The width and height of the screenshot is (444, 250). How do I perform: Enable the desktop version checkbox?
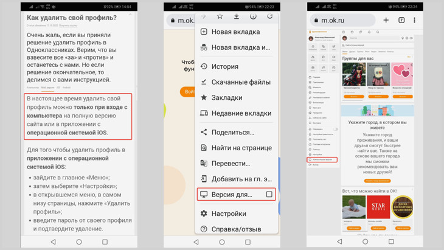(269, 195)
